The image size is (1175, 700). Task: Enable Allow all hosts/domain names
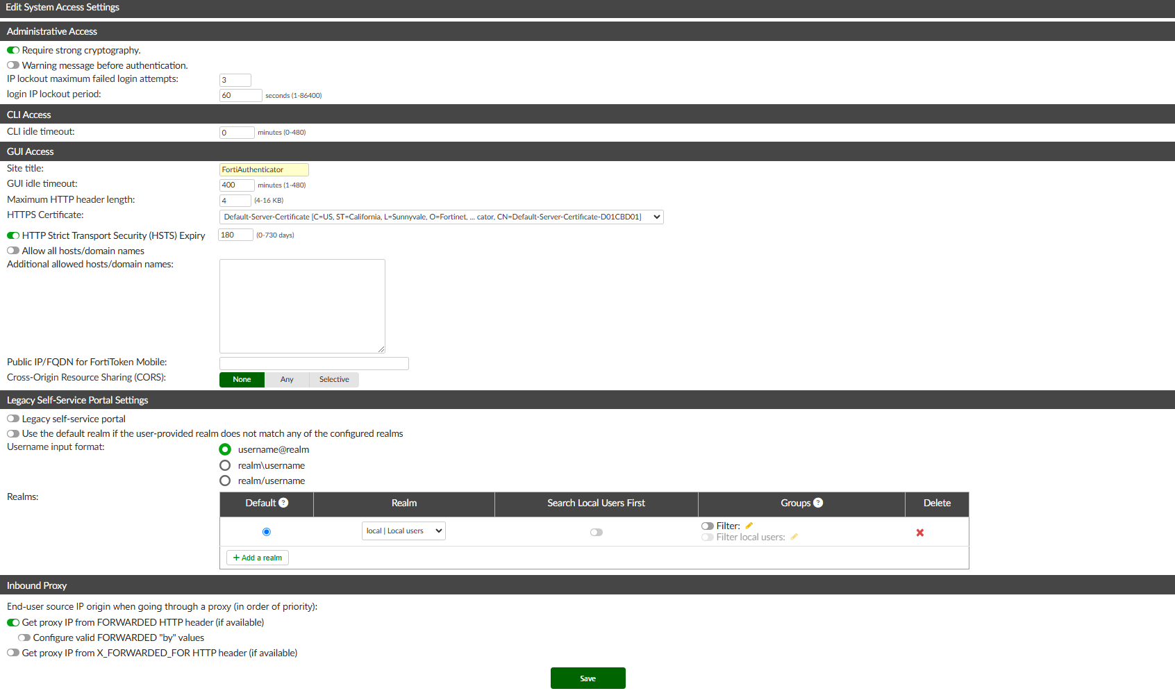click(x=13, y=251)
